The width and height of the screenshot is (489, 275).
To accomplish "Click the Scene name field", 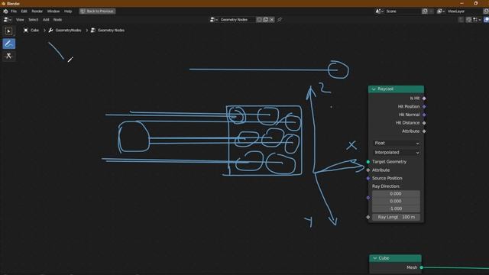I will pos(403,11).
